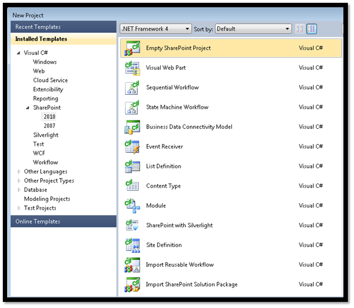Click the Business Data Connectivity Model icon
Image resolution: width=354 pixels, height=308 pixels.
[132, 127]
